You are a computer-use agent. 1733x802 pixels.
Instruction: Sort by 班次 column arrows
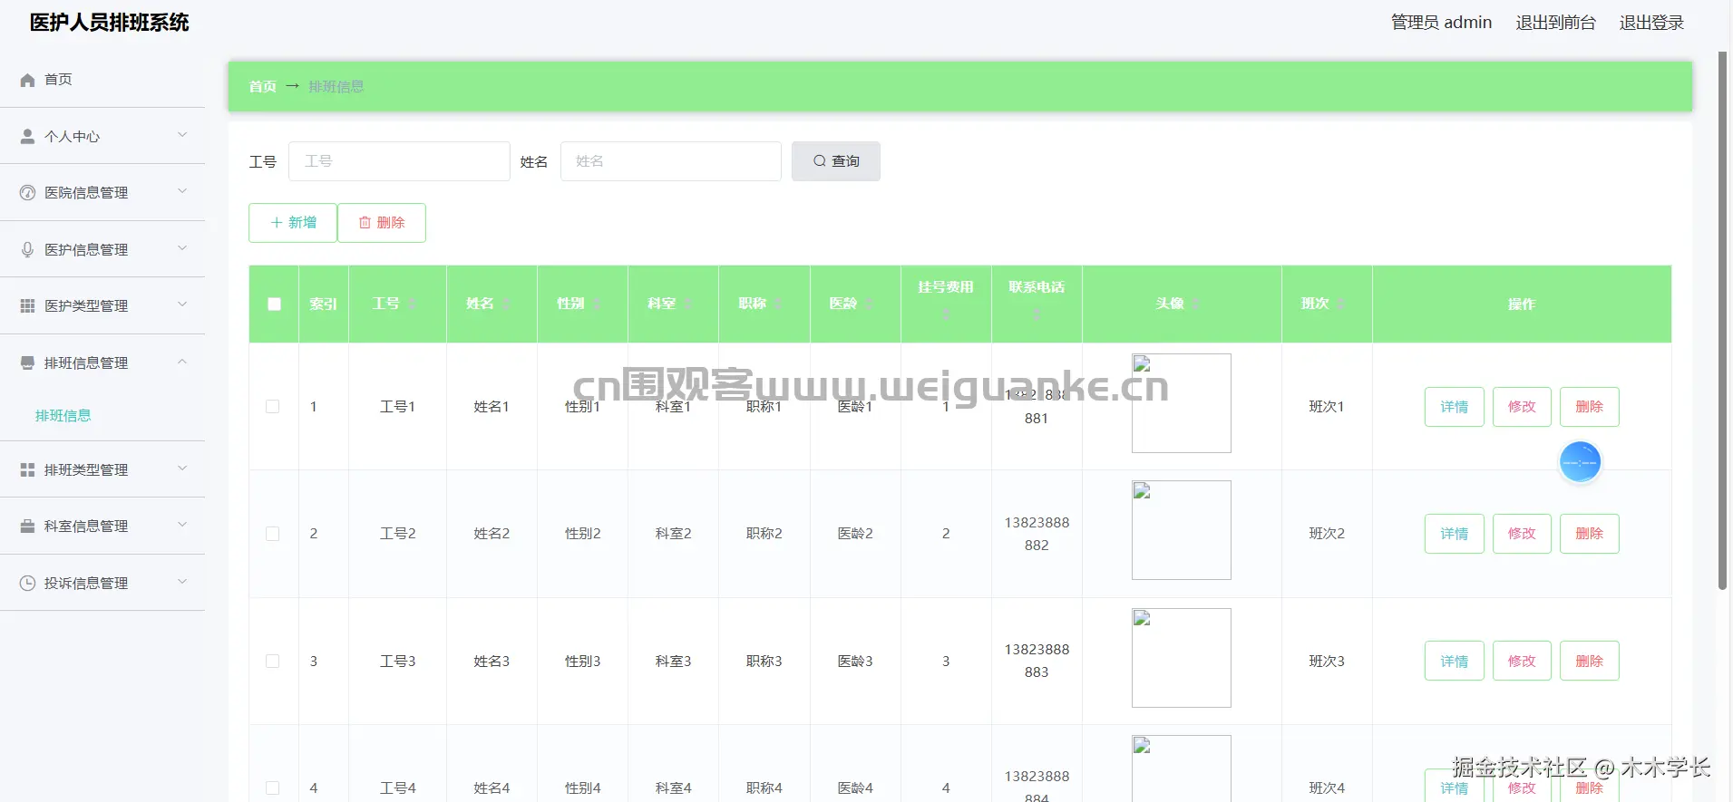(x=1341, y=304)
